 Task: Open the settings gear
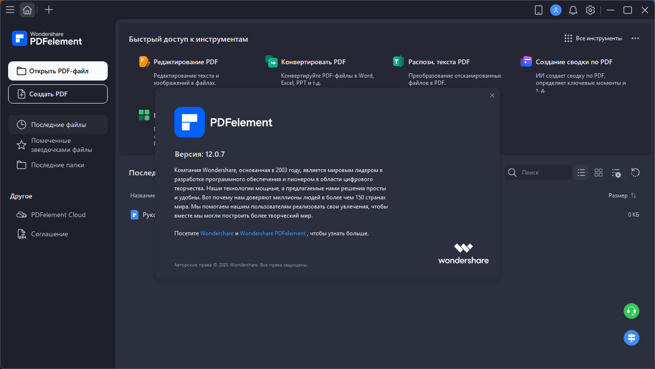590,10
